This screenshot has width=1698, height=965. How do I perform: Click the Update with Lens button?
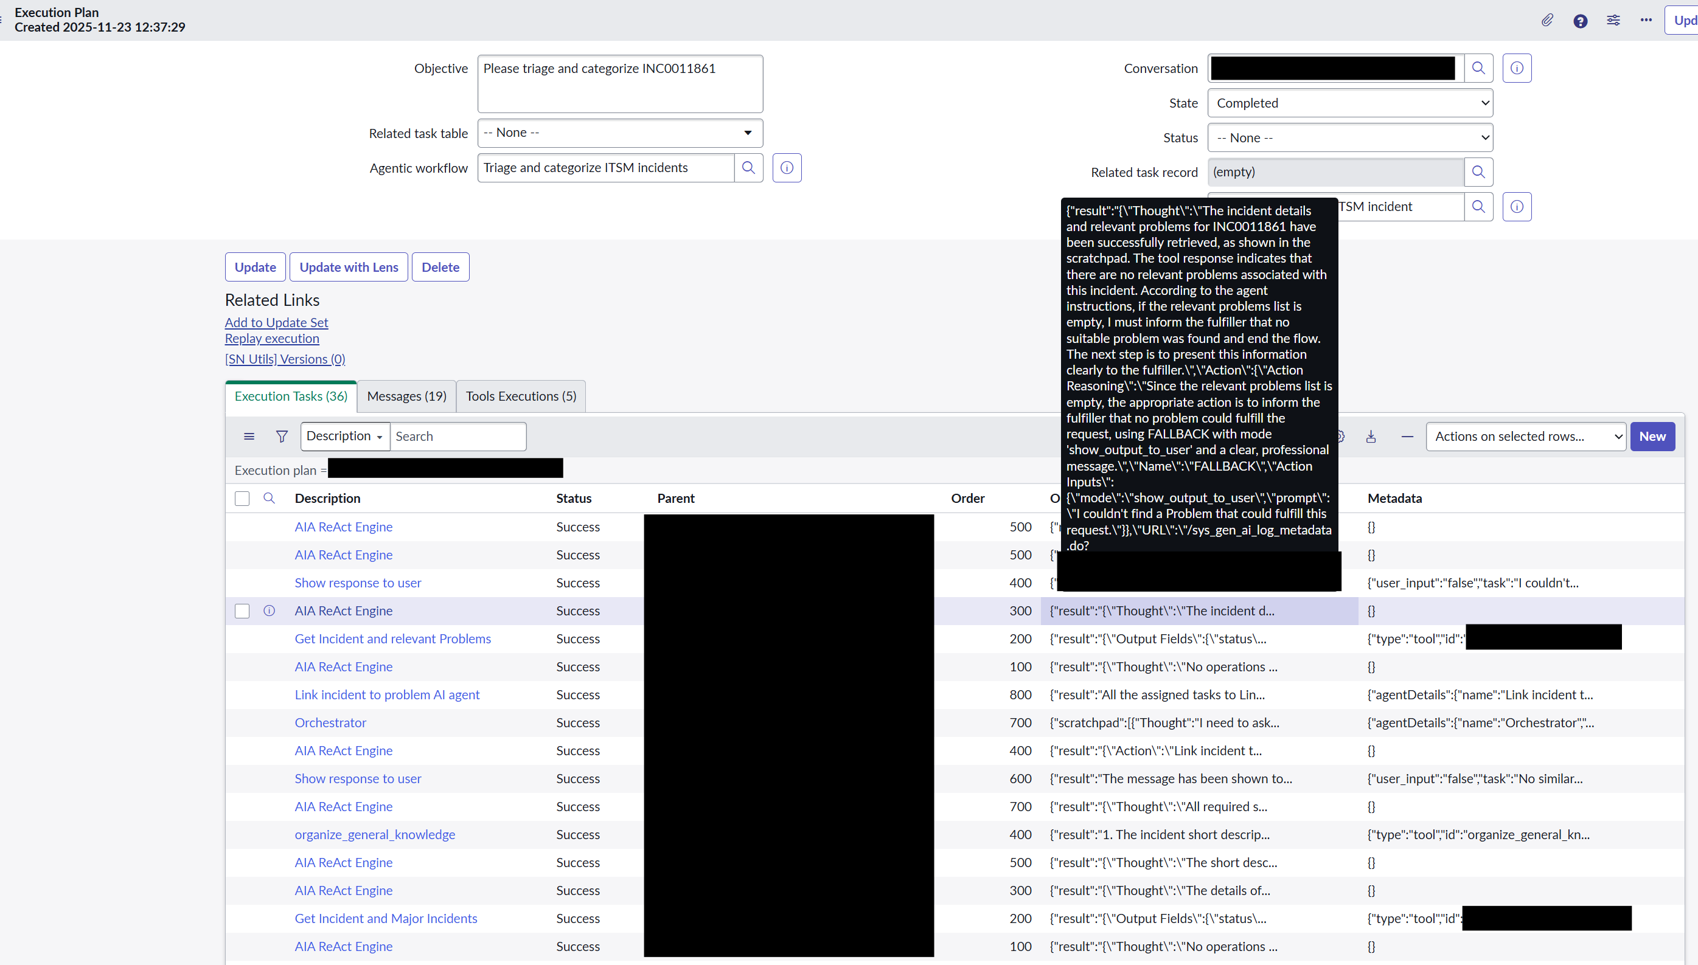point(349,267)
